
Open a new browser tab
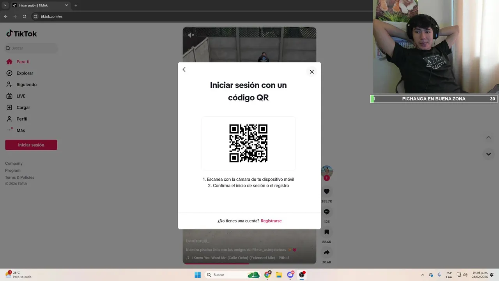click(x=76, y=5)
